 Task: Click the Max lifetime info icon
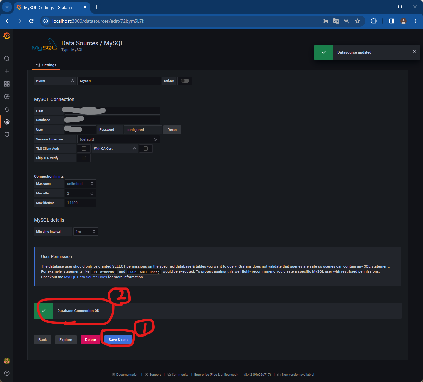[92, 203]
